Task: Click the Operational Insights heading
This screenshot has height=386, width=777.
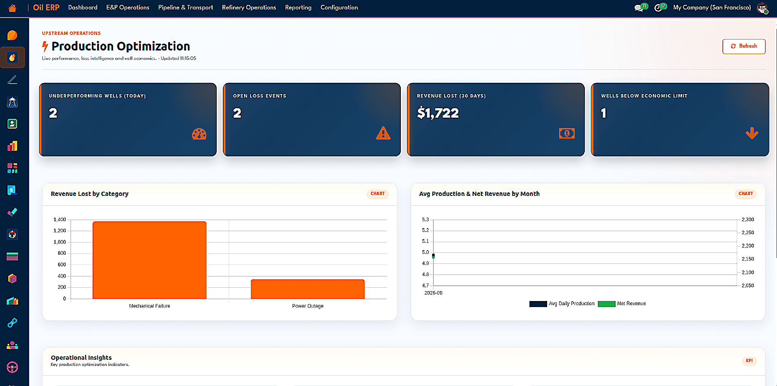Action: point(81,358)
